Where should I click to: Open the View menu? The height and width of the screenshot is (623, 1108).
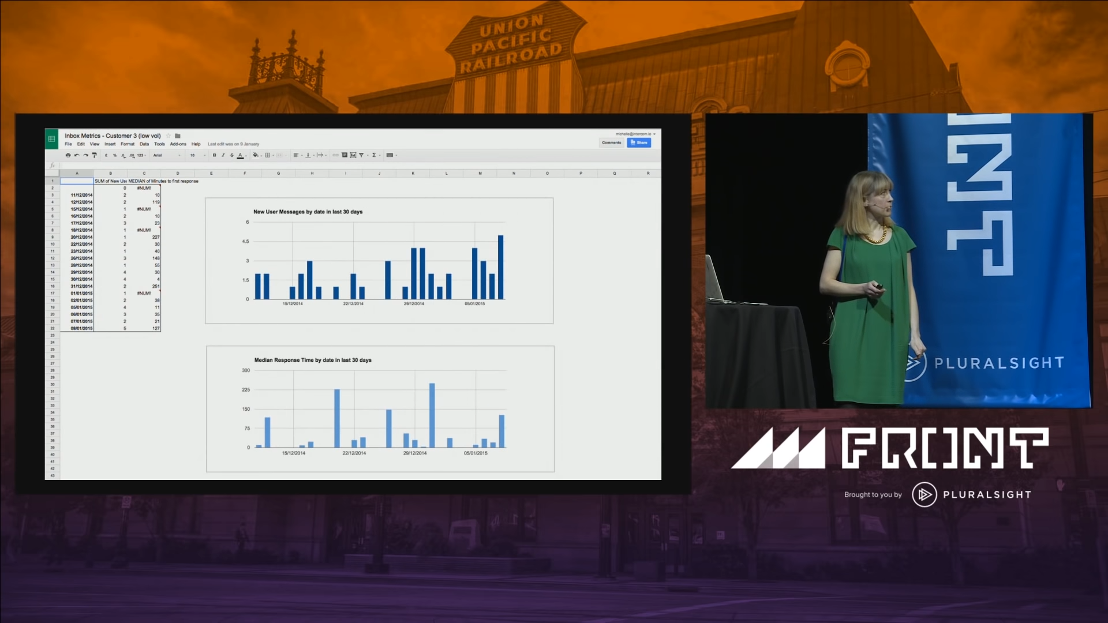click(95, 144)
